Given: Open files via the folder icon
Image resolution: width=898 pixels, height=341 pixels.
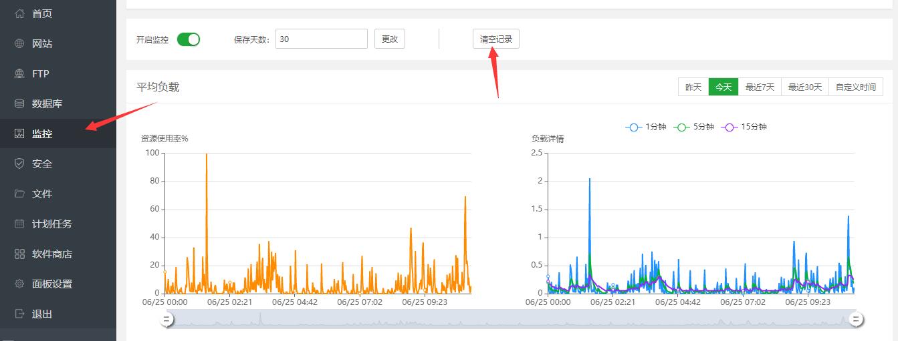Looking at the screenshot, I should [x=19, y=194].
